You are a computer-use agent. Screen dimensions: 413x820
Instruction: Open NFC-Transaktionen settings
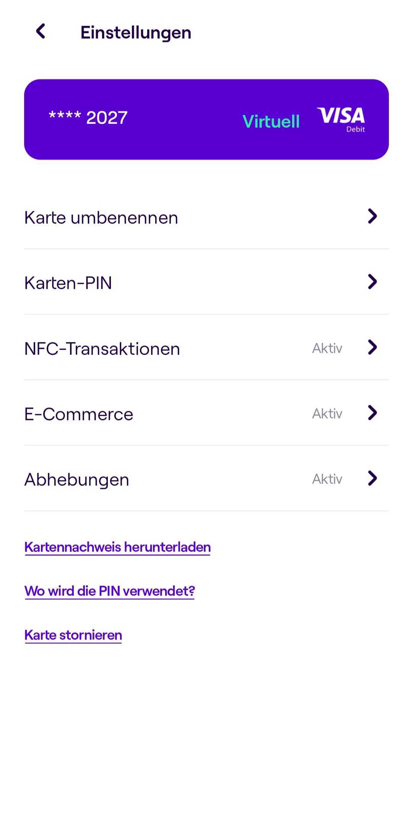tap(206, 348)
